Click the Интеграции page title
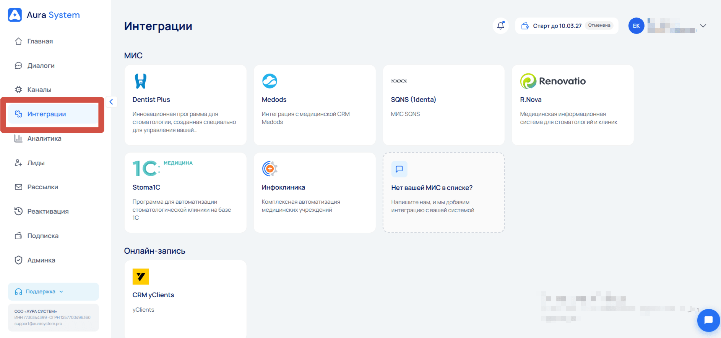 pyautogui.click(x=158, y=26)
